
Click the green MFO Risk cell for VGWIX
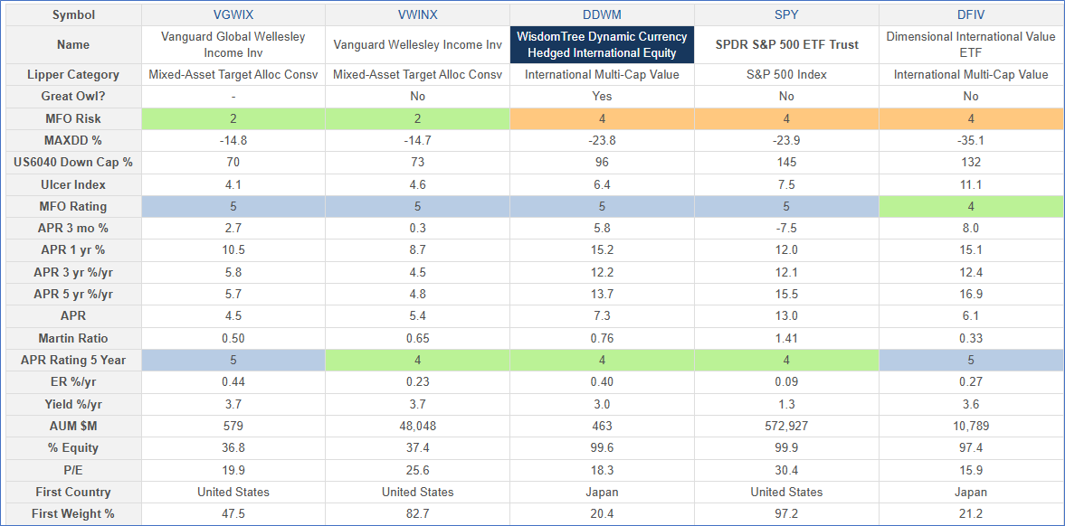tap(233, 118)
